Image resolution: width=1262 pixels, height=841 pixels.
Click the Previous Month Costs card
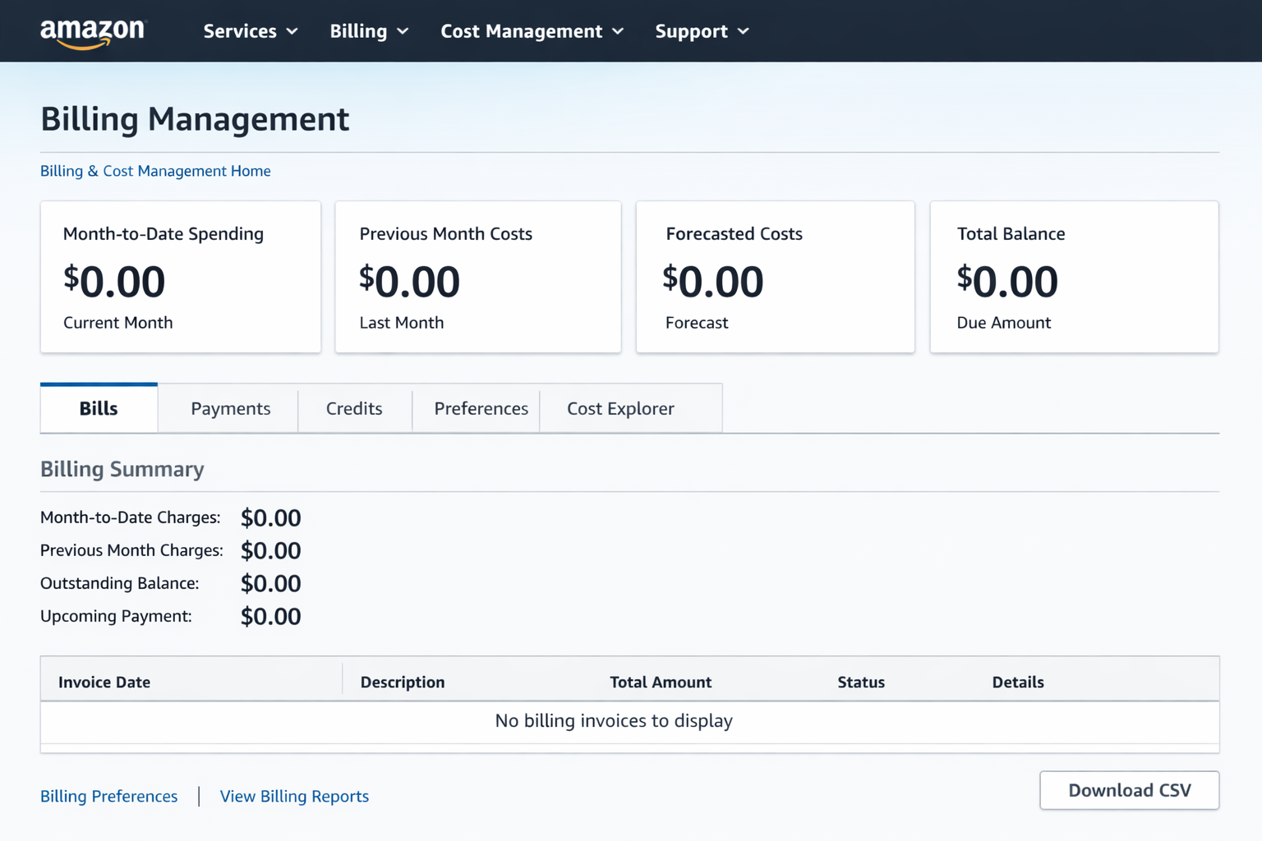477,277
